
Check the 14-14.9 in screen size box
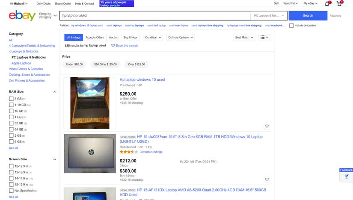tap(11, 178)
